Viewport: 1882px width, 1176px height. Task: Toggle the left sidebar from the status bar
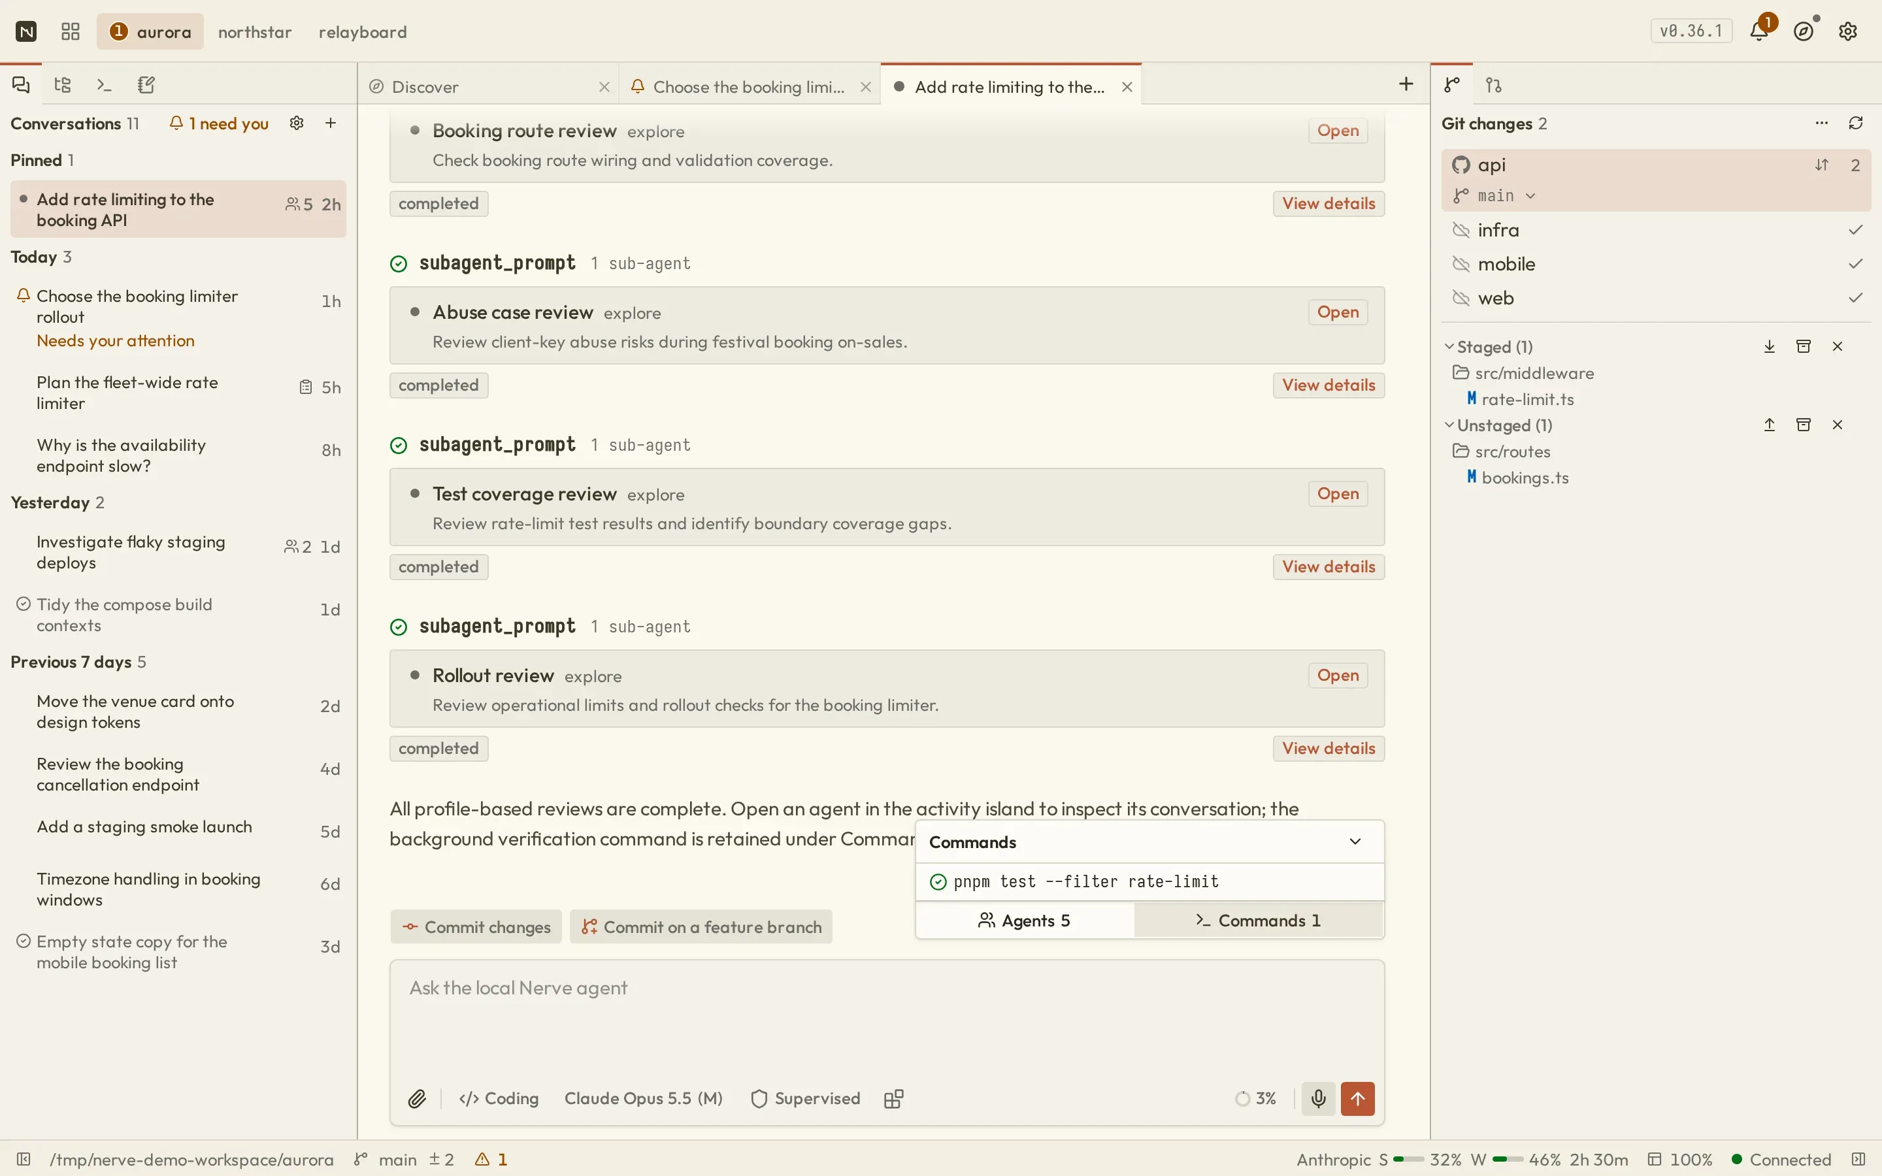click(24, 1159)
